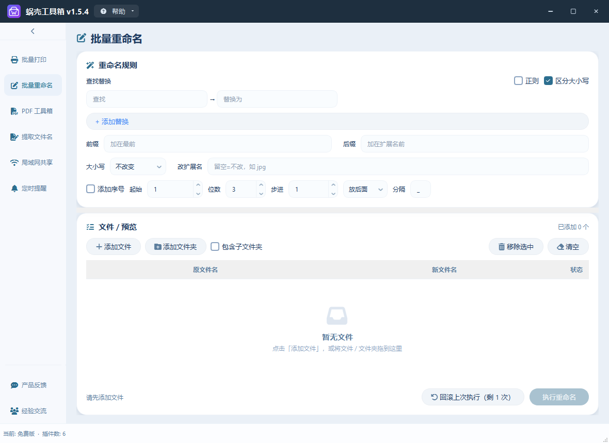Click the 替换为 input field
Image resolution: width=609 pixels, height=443 pixels.
(x=277, y=99)
